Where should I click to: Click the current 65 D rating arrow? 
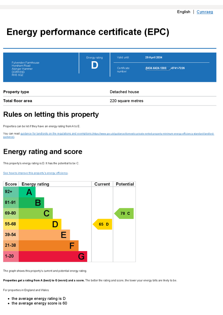102,224
